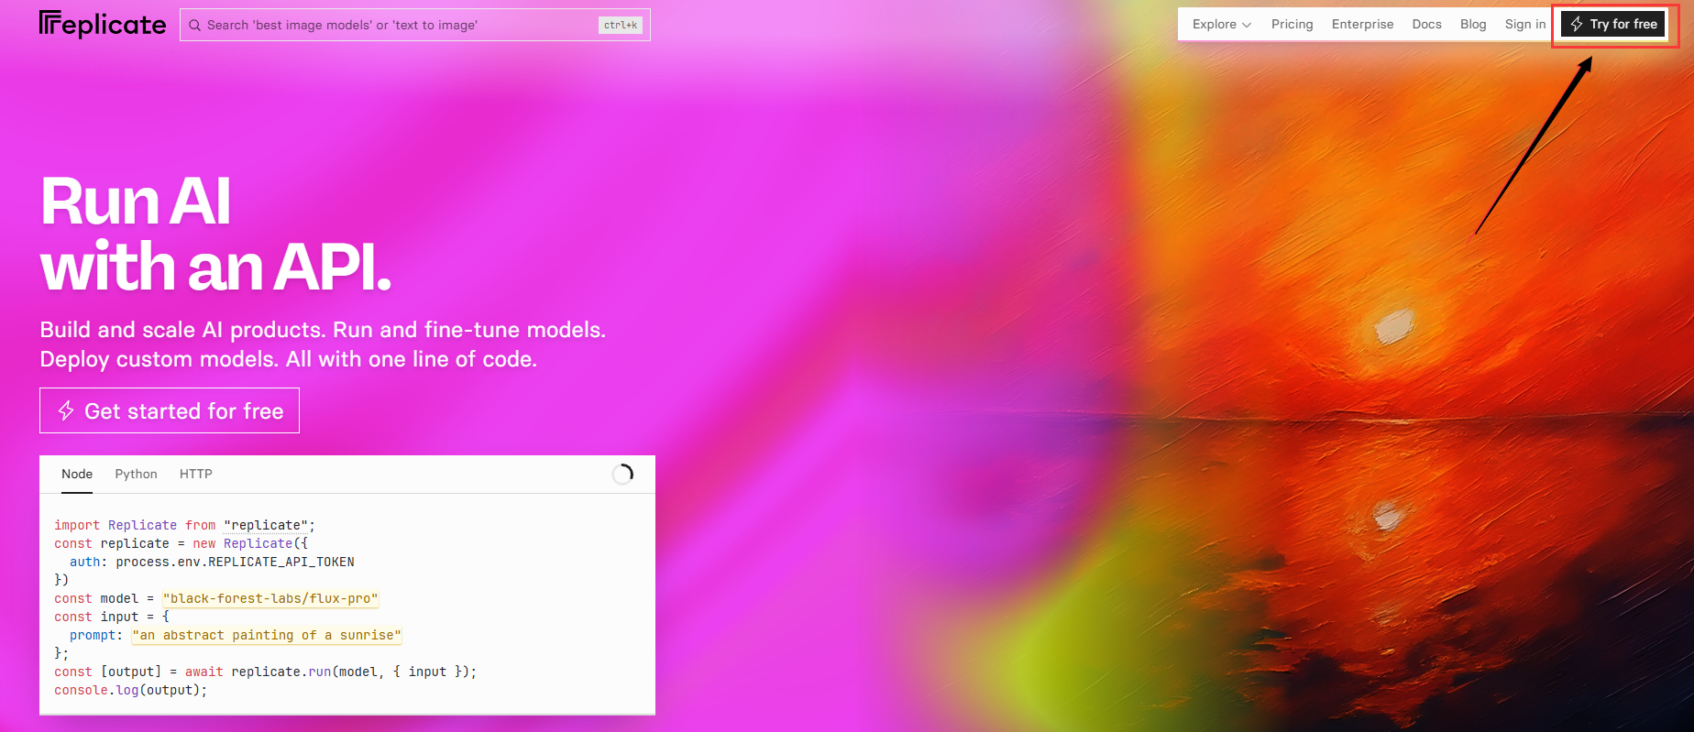Click the Sign in link
Viewport: 1694px width, 732px height.
[1524, 25]
